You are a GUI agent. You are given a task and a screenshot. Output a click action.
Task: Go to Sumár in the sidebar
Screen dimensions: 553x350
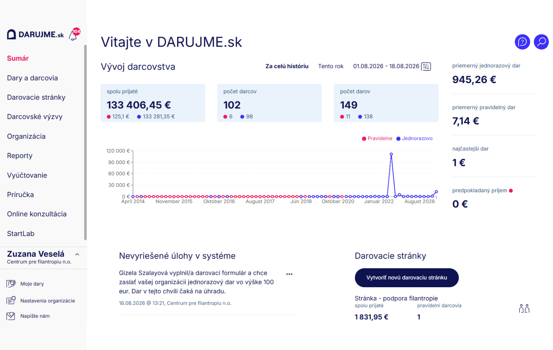click(x=18, y=59)
